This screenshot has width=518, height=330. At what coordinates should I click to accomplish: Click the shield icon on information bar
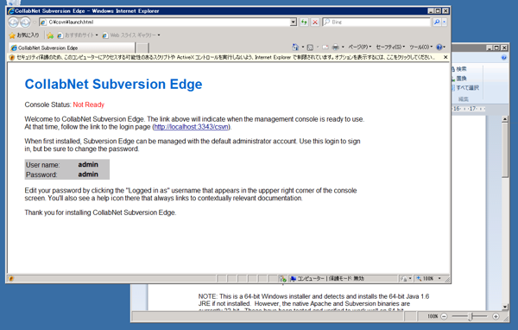click(x=12, y=58)
